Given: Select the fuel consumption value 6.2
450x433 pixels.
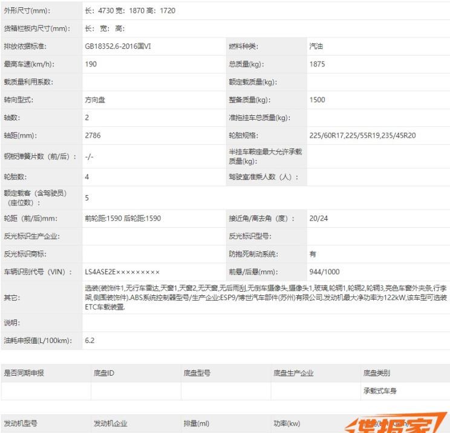Looking at the screenshot, I should click(x=90, y=341).
